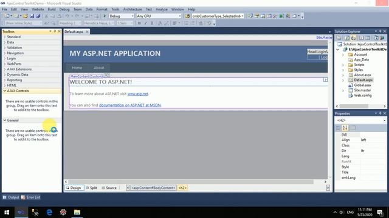Open the cmbCustomerType search combo dropdown

[x=243, y=16]
